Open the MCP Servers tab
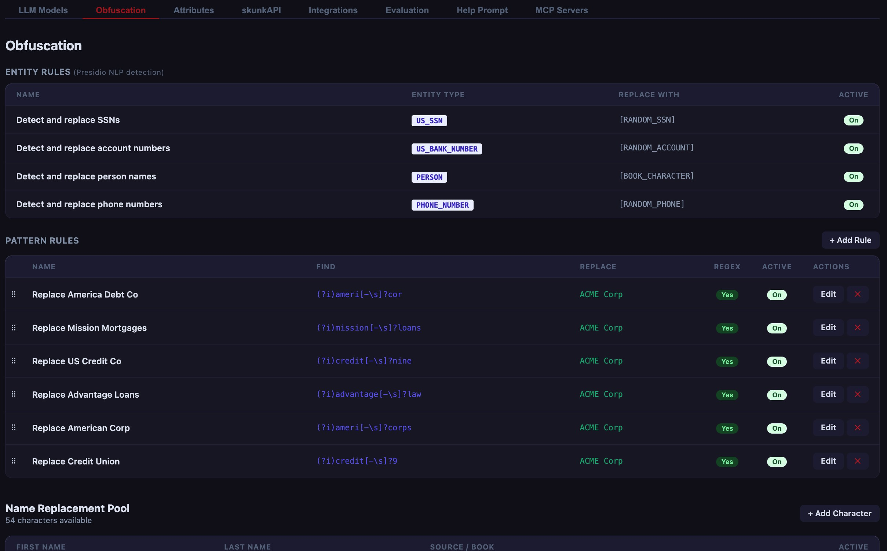The height and width of the screenshot is (551, 887). [561, 10]
